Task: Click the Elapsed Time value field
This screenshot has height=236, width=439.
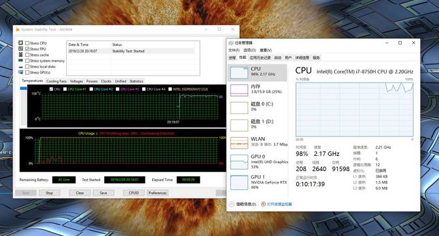Action: coord(188,180)
